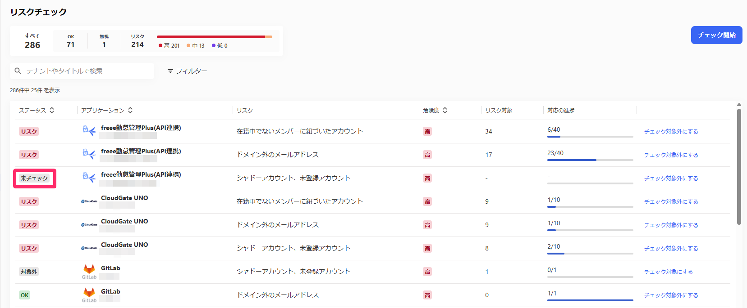Click シャドーアカウント risk text in 未チェック row
Screen dimensions: 747x308
click(x=293, y=178)
